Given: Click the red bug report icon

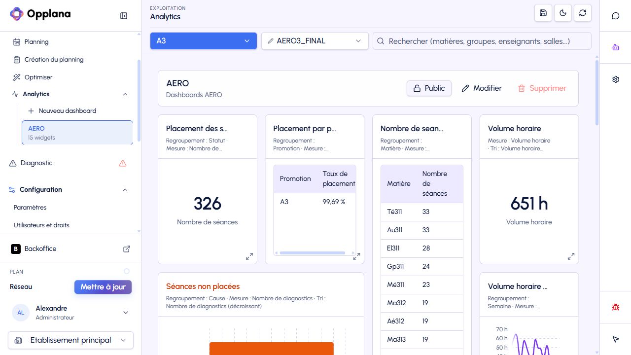Looking at the screenshot, I should click(616, 307).
